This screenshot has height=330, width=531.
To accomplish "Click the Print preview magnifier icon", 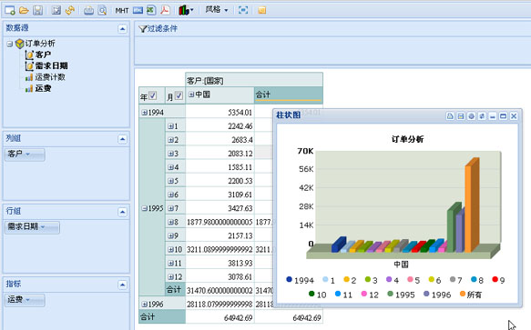I will tap(102, 11).
